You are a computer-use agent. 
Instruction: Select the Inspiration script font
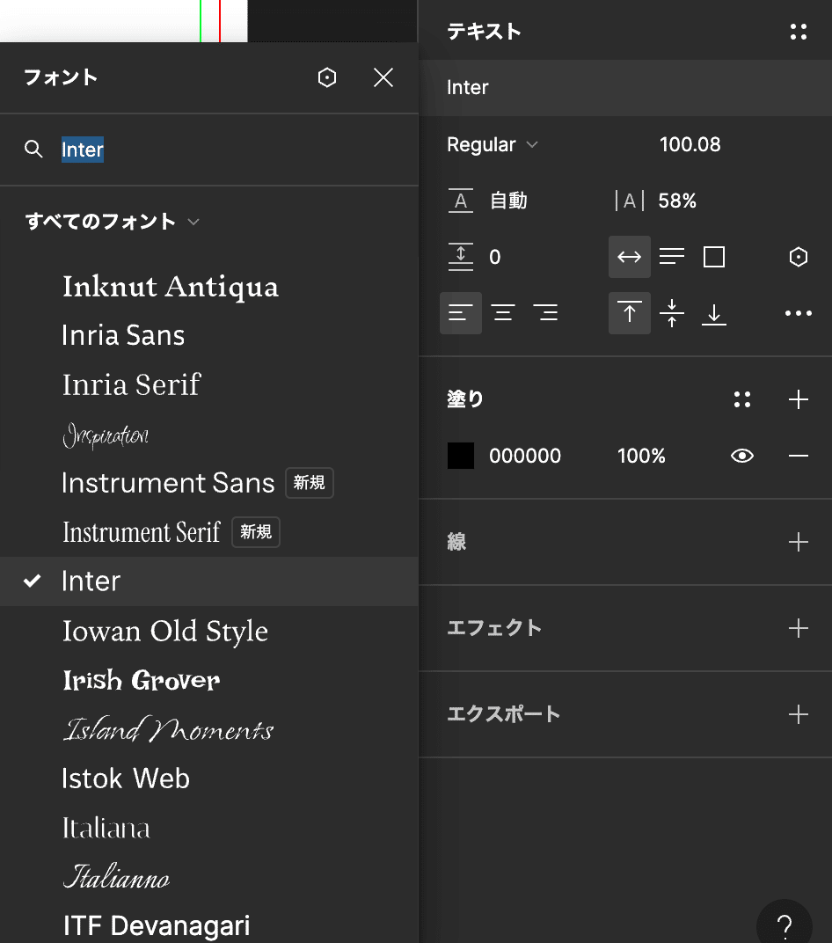[x=106, y=435]
